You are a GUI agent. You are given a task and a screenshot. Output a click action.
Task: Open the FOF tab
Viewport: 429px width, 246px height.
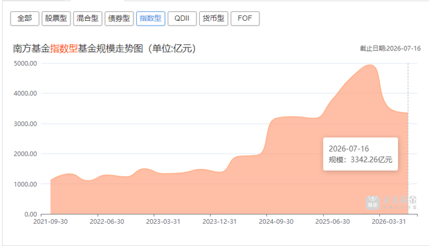tap(245, 19)
